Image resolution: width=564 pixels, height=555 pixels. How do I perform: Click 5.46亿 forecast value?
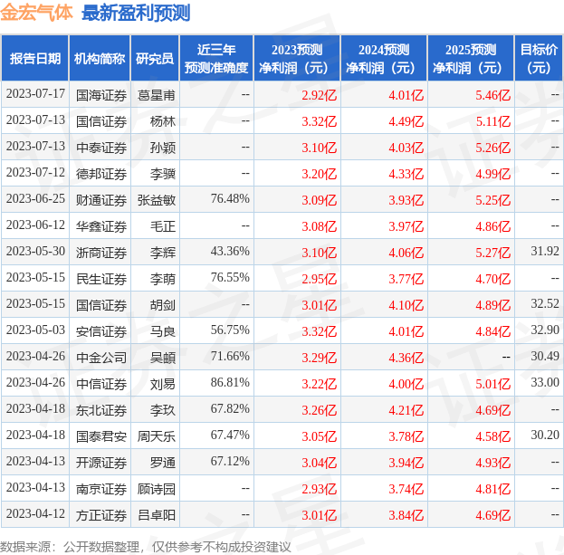(492, 95)
